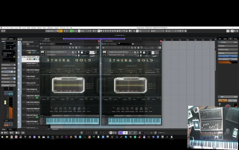Toggle blue power button in left plugin header
This screenshot has height=150, width=239.
[41, 44]
